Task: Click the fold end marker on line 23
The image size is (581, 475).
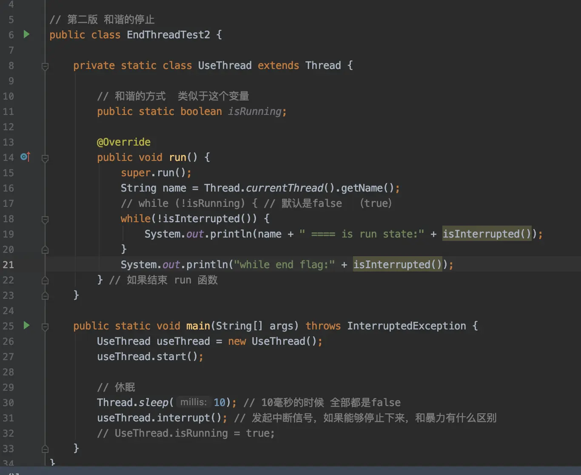Action: [45, 296]
